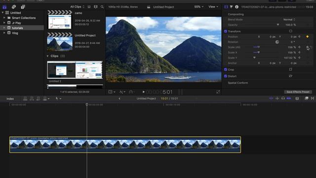Open clip appearance options in timeline
Screen dimensions: 316x178
297,98
